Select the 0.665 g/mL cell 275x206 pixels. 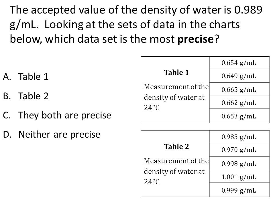tap(239, 89)
